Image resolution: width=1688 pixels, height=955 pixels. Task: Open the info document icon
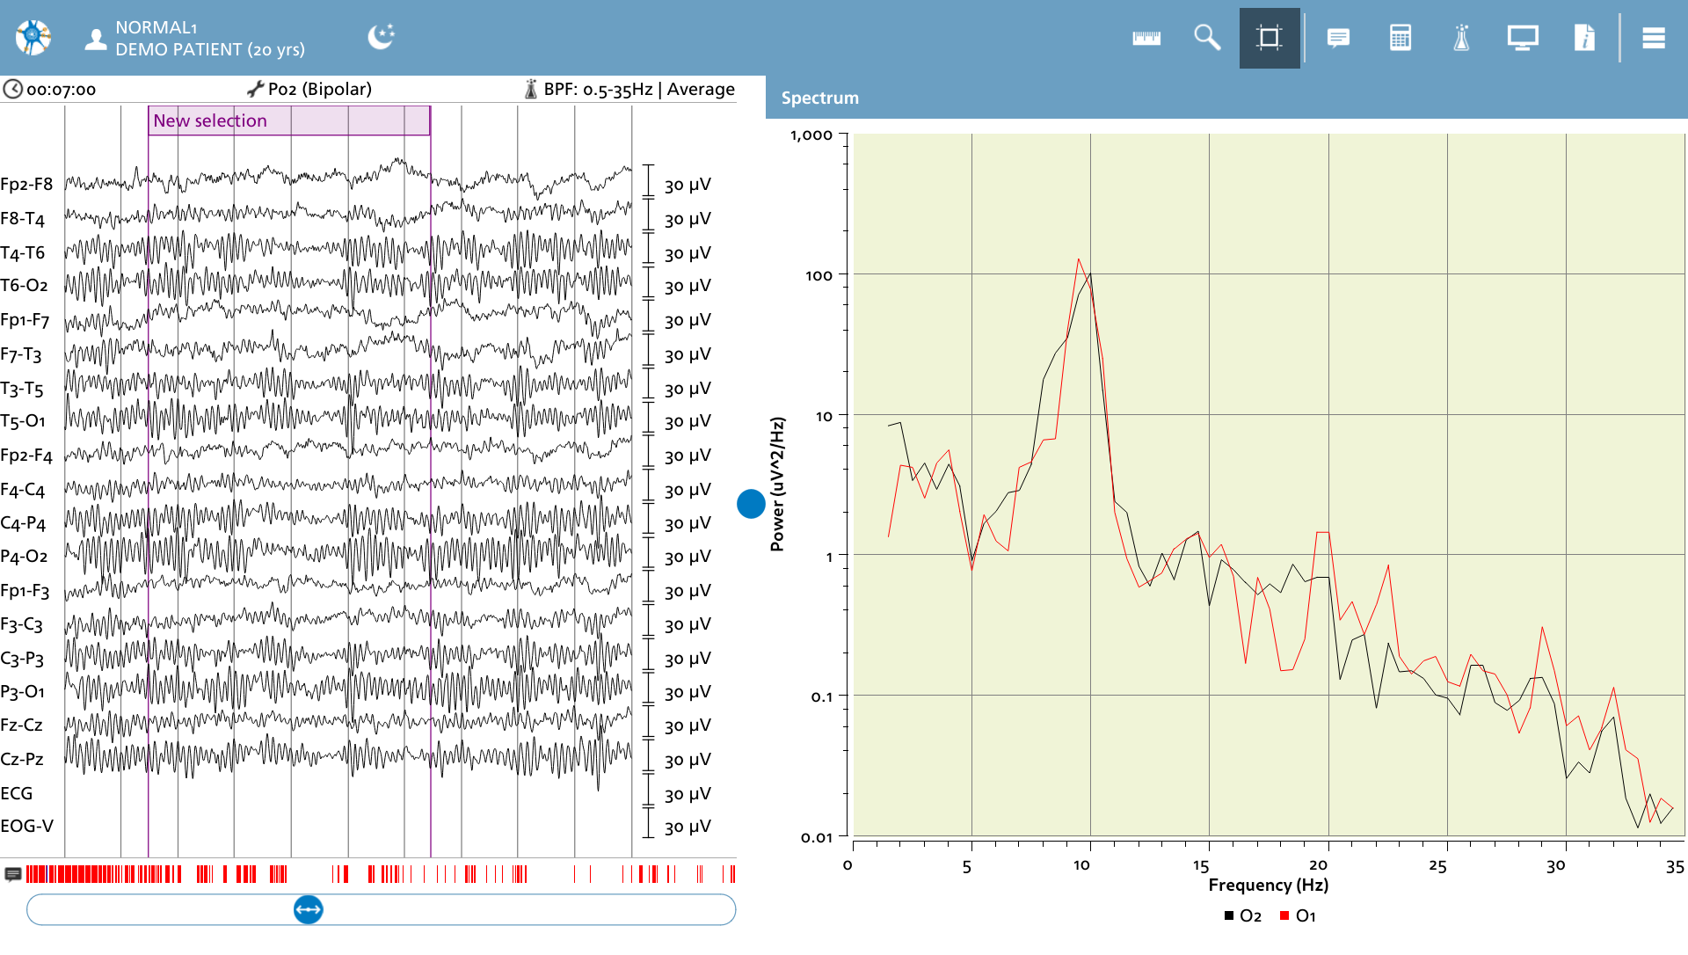click(x=1584, y=38)
